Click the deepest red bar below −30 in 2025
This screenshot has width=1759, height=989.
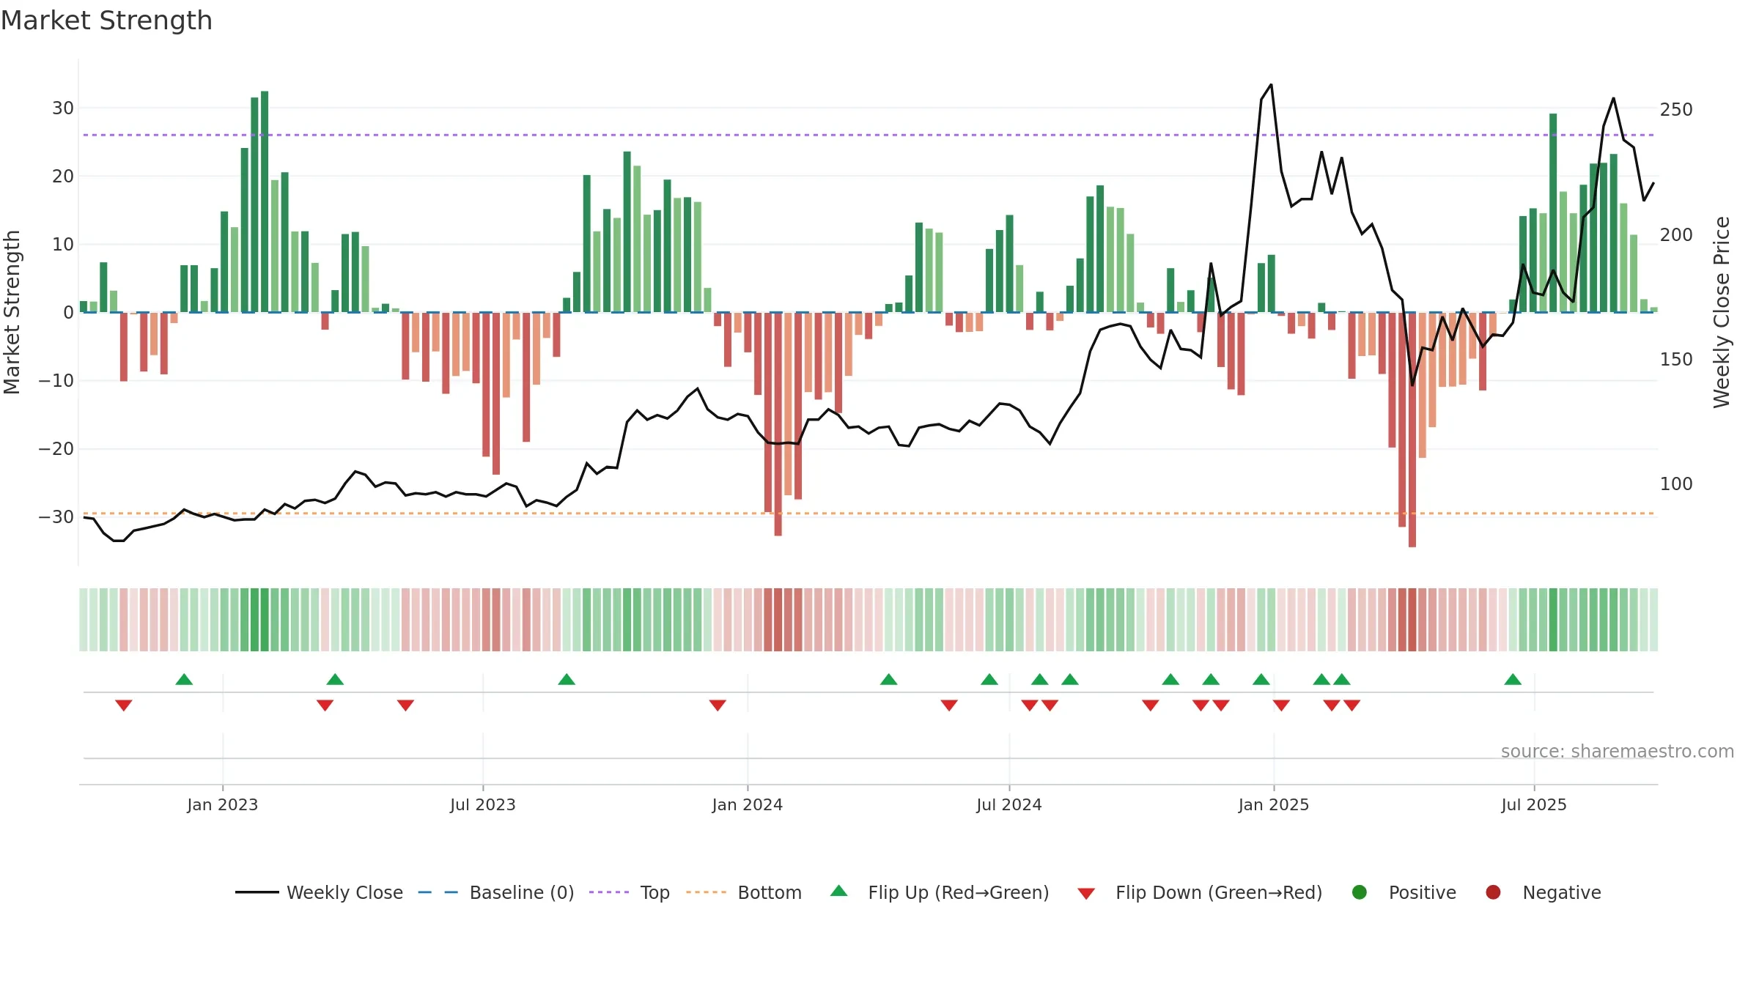pos(1412,429)
